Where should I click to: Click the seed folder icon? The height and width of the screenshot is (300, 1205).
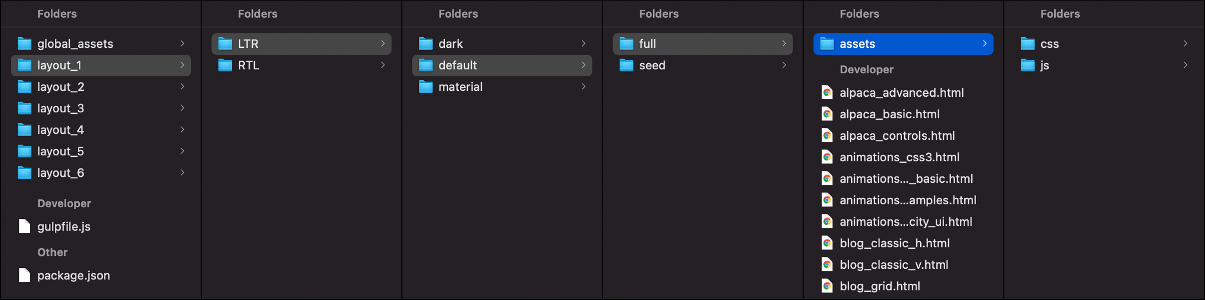tap(626, 65)
